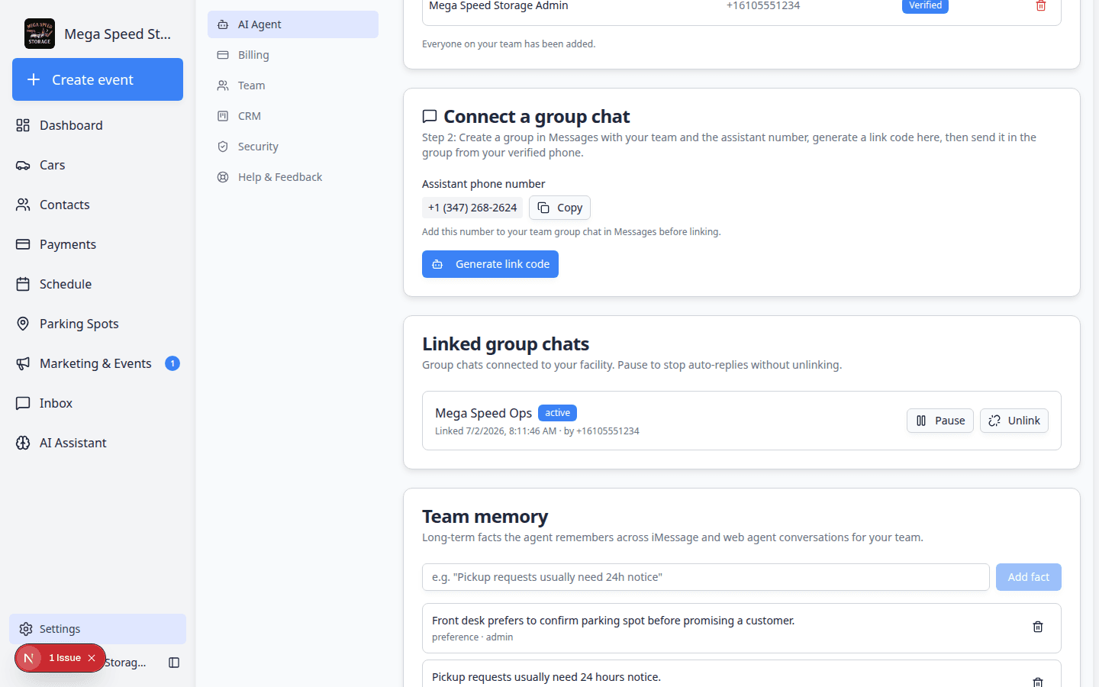
Task: Copy the assistant phone number
Action: tap(559, 208)
